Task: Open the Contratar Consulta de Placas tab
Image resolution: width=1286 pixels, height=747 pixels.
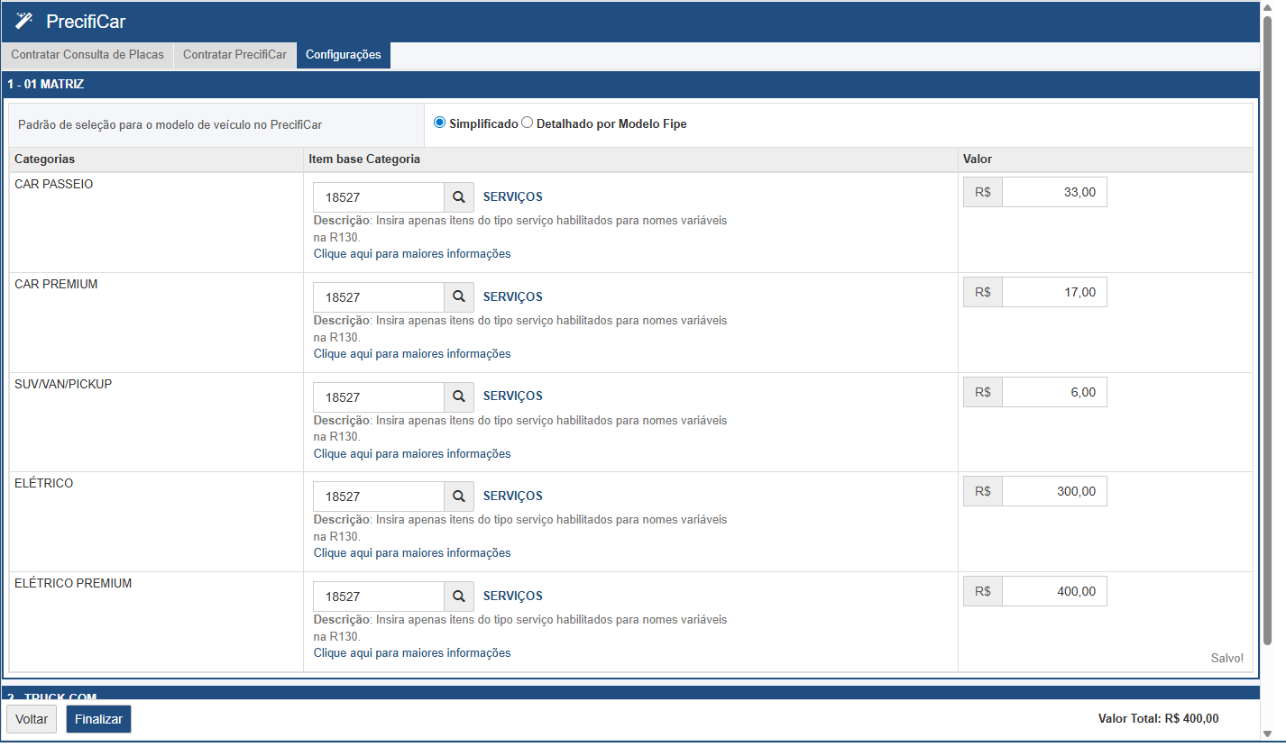Action: pos(87,55)
